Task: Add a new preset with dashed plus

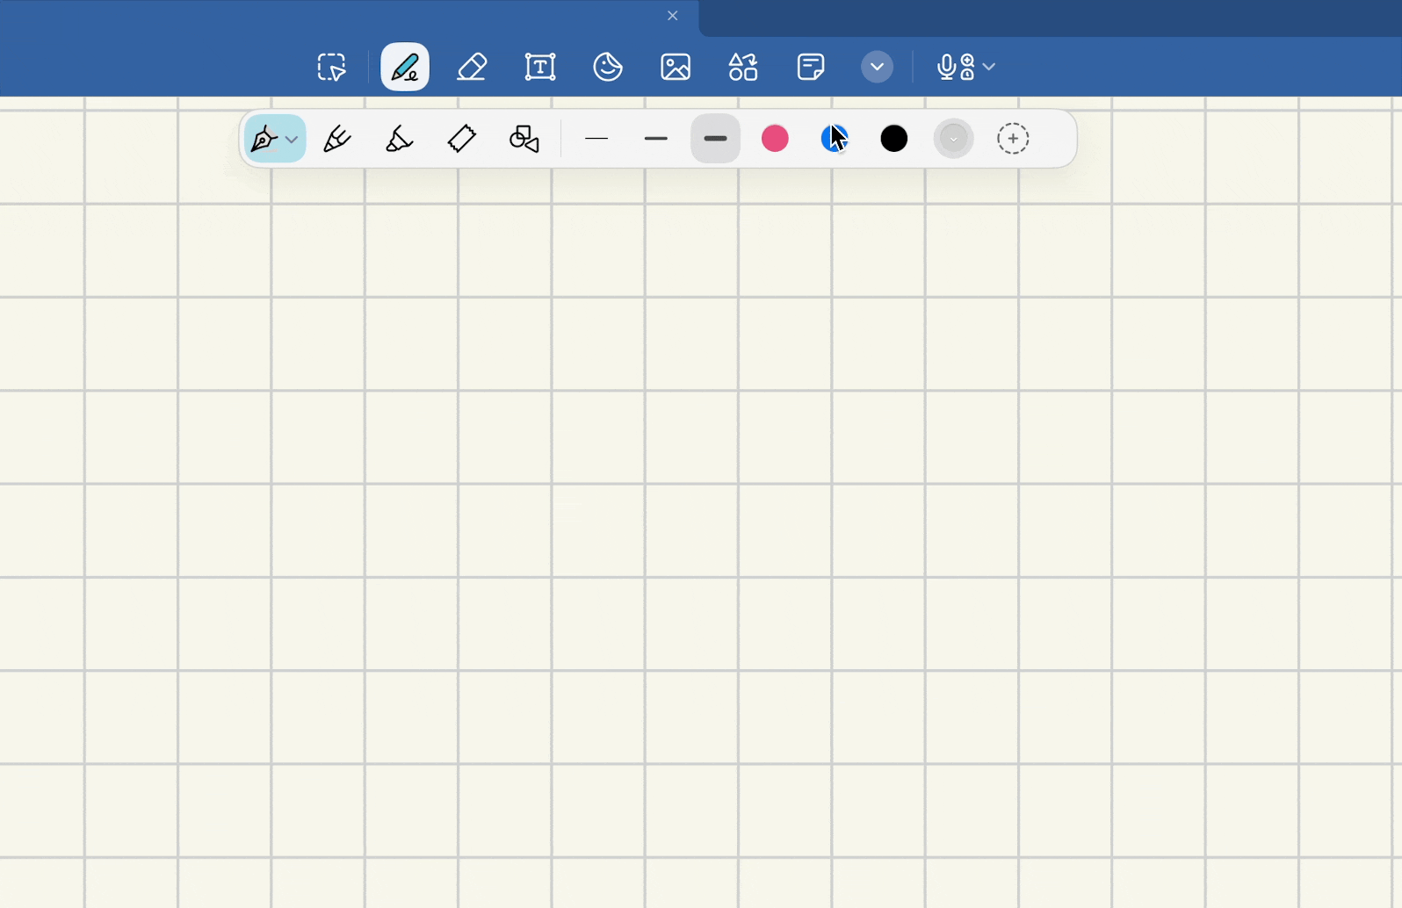Action: point(1013,139)
